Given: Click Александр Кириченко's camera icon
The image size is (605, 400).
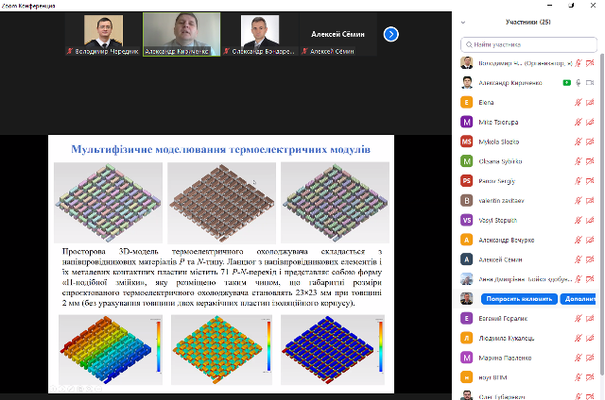Looking at the screenshot, I should tap(591, 83).
